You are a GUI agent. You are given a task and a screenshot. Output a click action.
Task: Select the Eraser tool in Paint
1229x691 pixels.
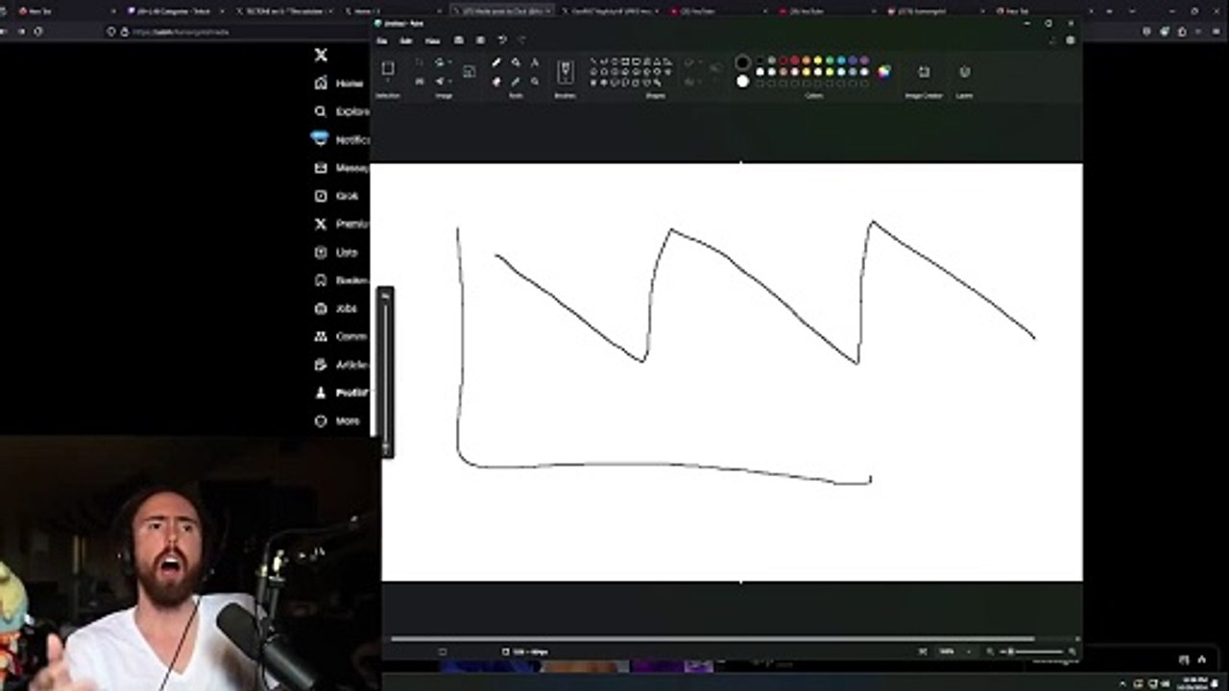pyautogui.click(x=495, y=82)
